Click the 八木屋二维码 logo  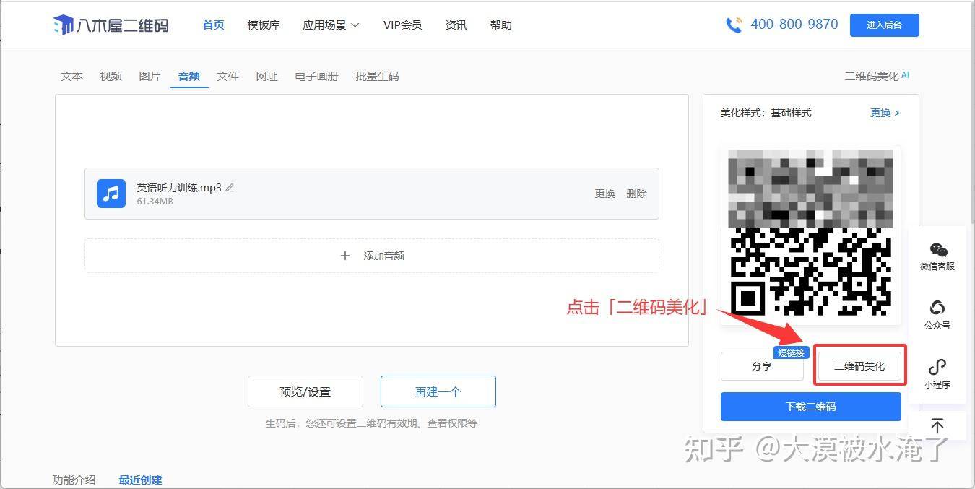point(111,25)
